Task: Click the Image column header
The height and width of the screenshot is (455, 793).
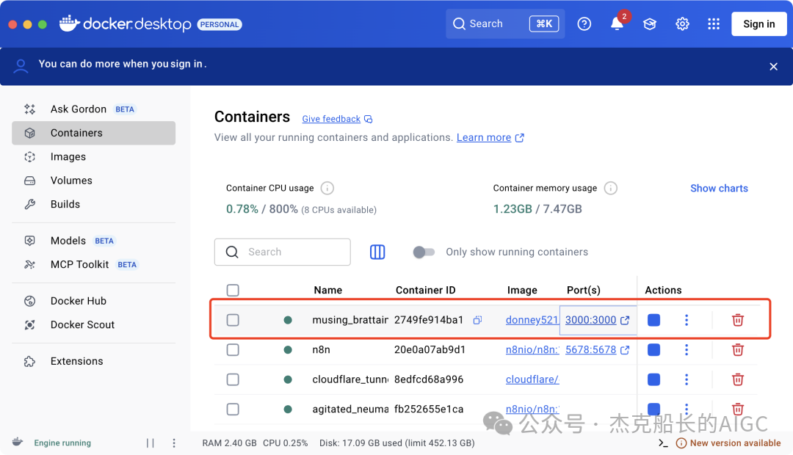Action: coord(522,290)
